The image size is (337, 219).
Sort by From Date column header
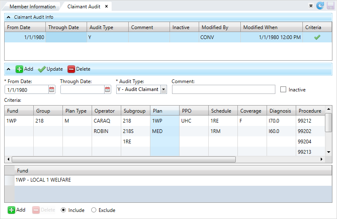click(25, 27)
